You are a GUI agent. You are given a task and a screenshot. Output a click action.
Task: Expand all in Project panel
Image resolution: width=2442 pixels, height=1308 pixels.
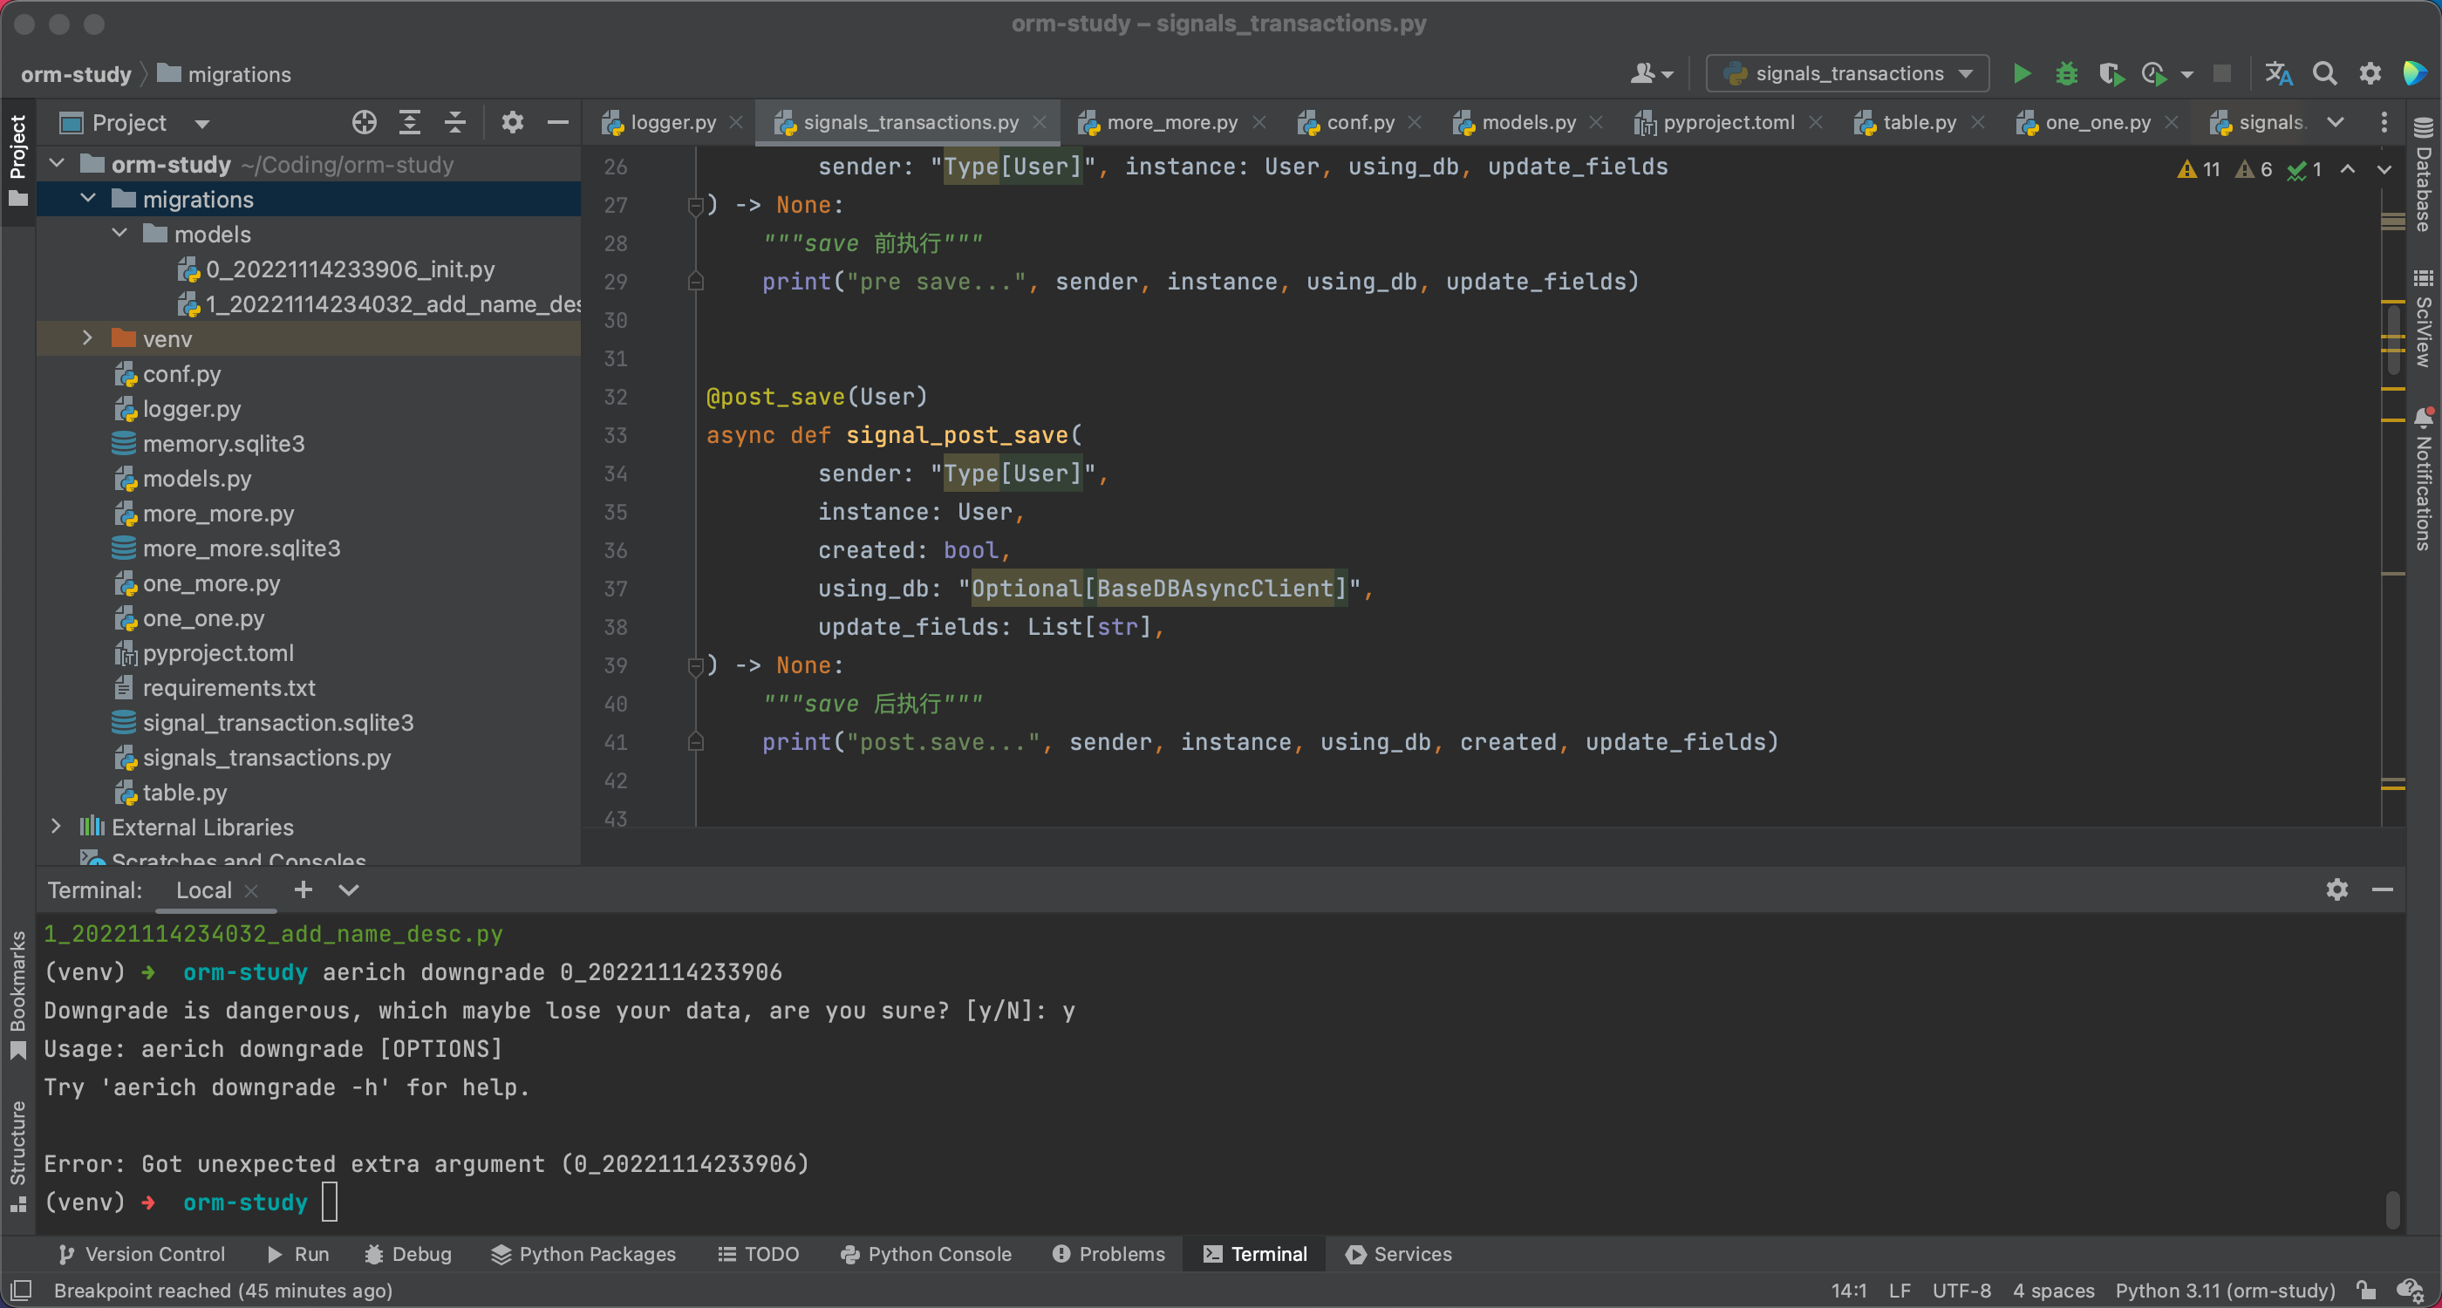pos(410,122)
